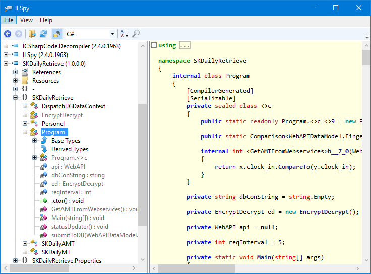Expand the ILSpy assembly node
Image resolution: width=371 pixels, height=274 pixels.
[x=6, y=54]
